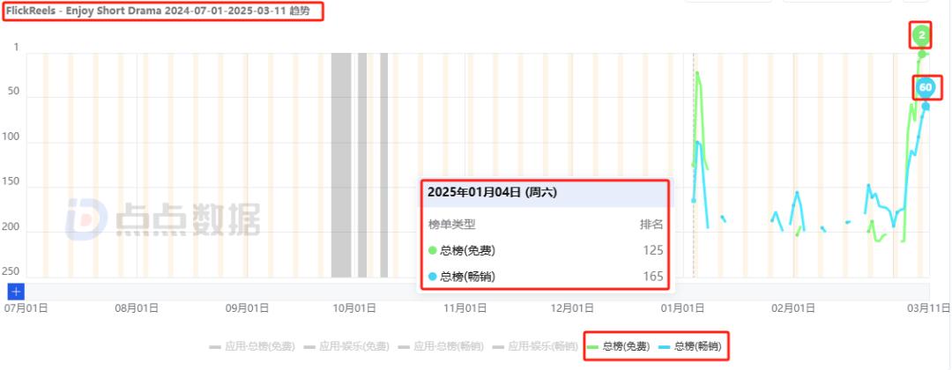
Task: Click the blue rank 60 marker bubble
Action: click(926, 88)
